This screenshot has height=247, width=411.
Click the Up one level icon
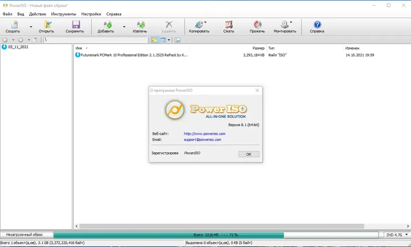35,40
